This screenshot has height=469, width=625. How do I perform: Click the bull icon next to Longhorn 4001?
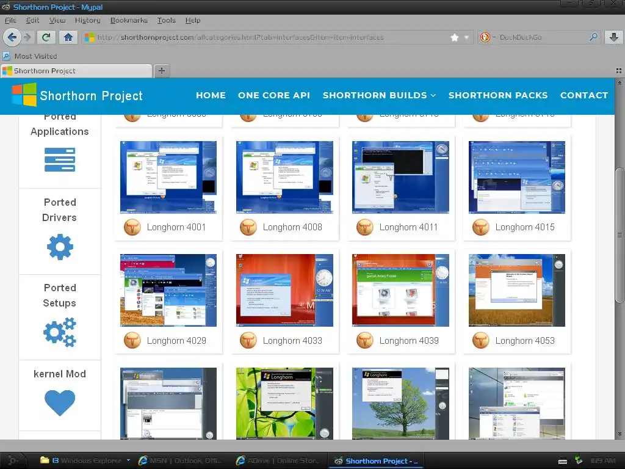pyautogui.click(x=132, y=227)
